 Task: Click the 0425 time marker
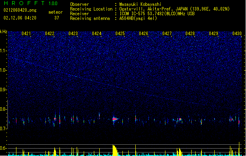point(120,34)
